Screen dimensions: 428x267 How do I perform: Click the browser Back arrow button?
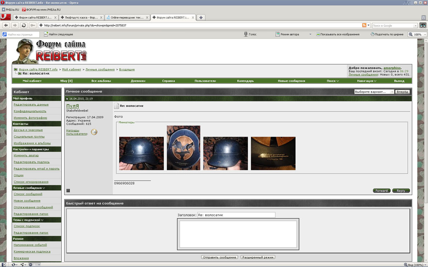[6, 25]
